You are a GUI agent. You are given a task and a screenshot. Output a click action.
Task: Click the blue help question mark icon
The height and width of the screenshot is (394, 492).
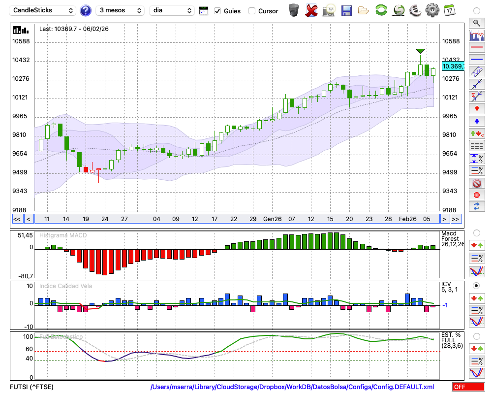[x=86, y=10]
